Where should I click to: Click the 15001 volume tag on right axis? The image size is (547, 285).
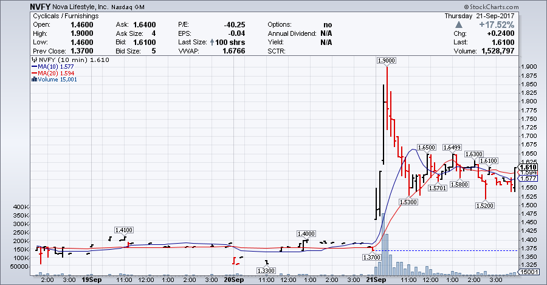[526, 271]
